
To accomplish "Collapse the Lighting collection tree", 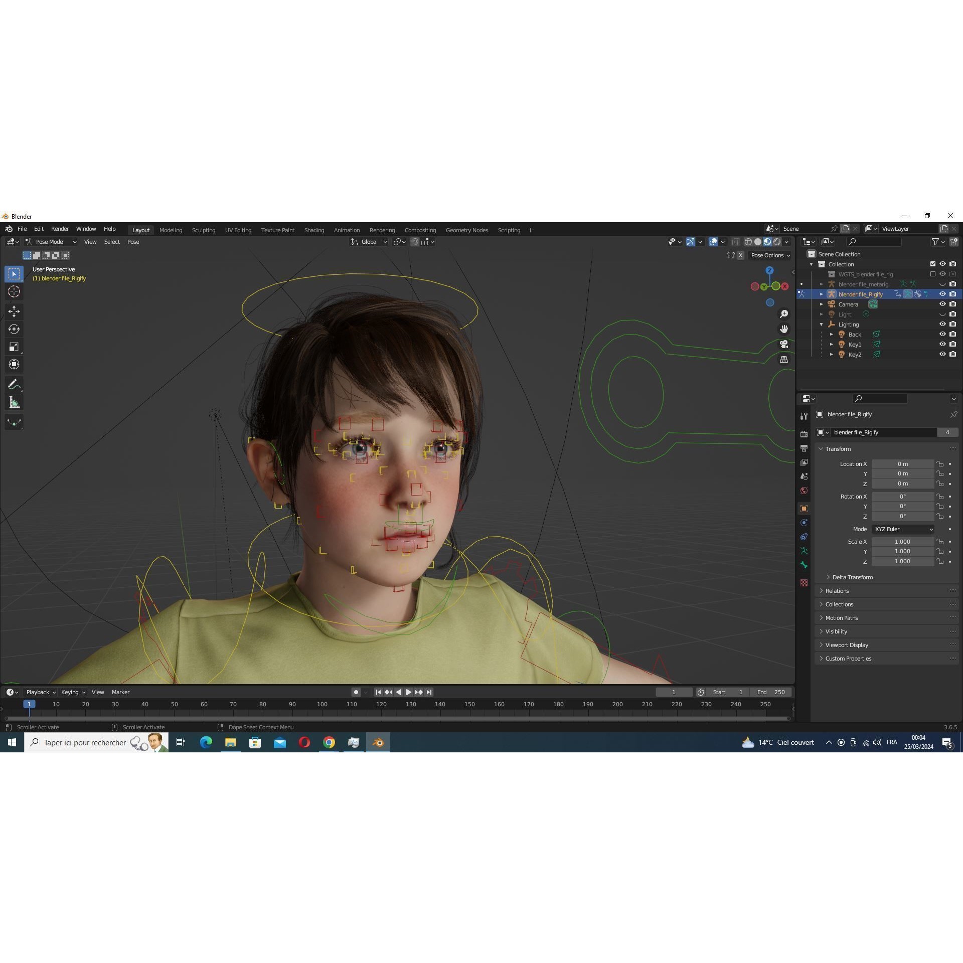I will point(822,325).
